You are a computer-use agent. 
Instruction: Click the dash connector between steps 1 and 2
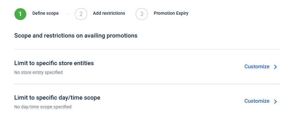(67, 14)
